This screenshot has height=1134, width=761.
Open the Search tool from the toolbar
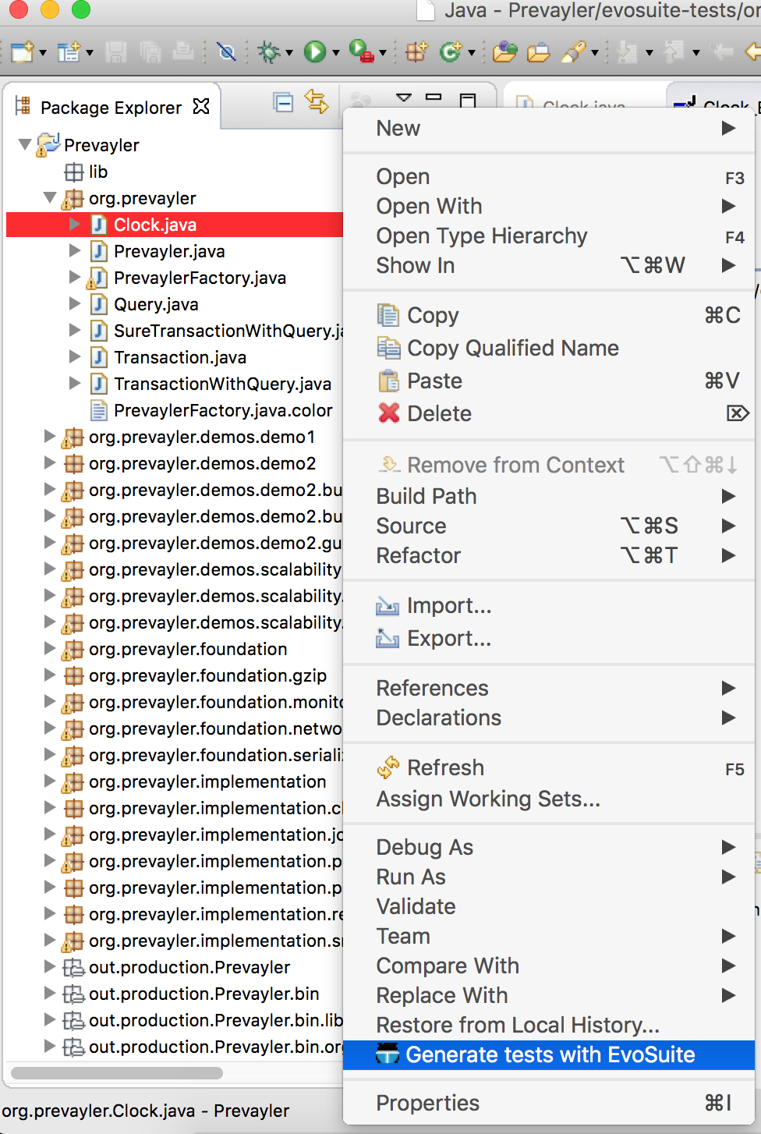226,51
